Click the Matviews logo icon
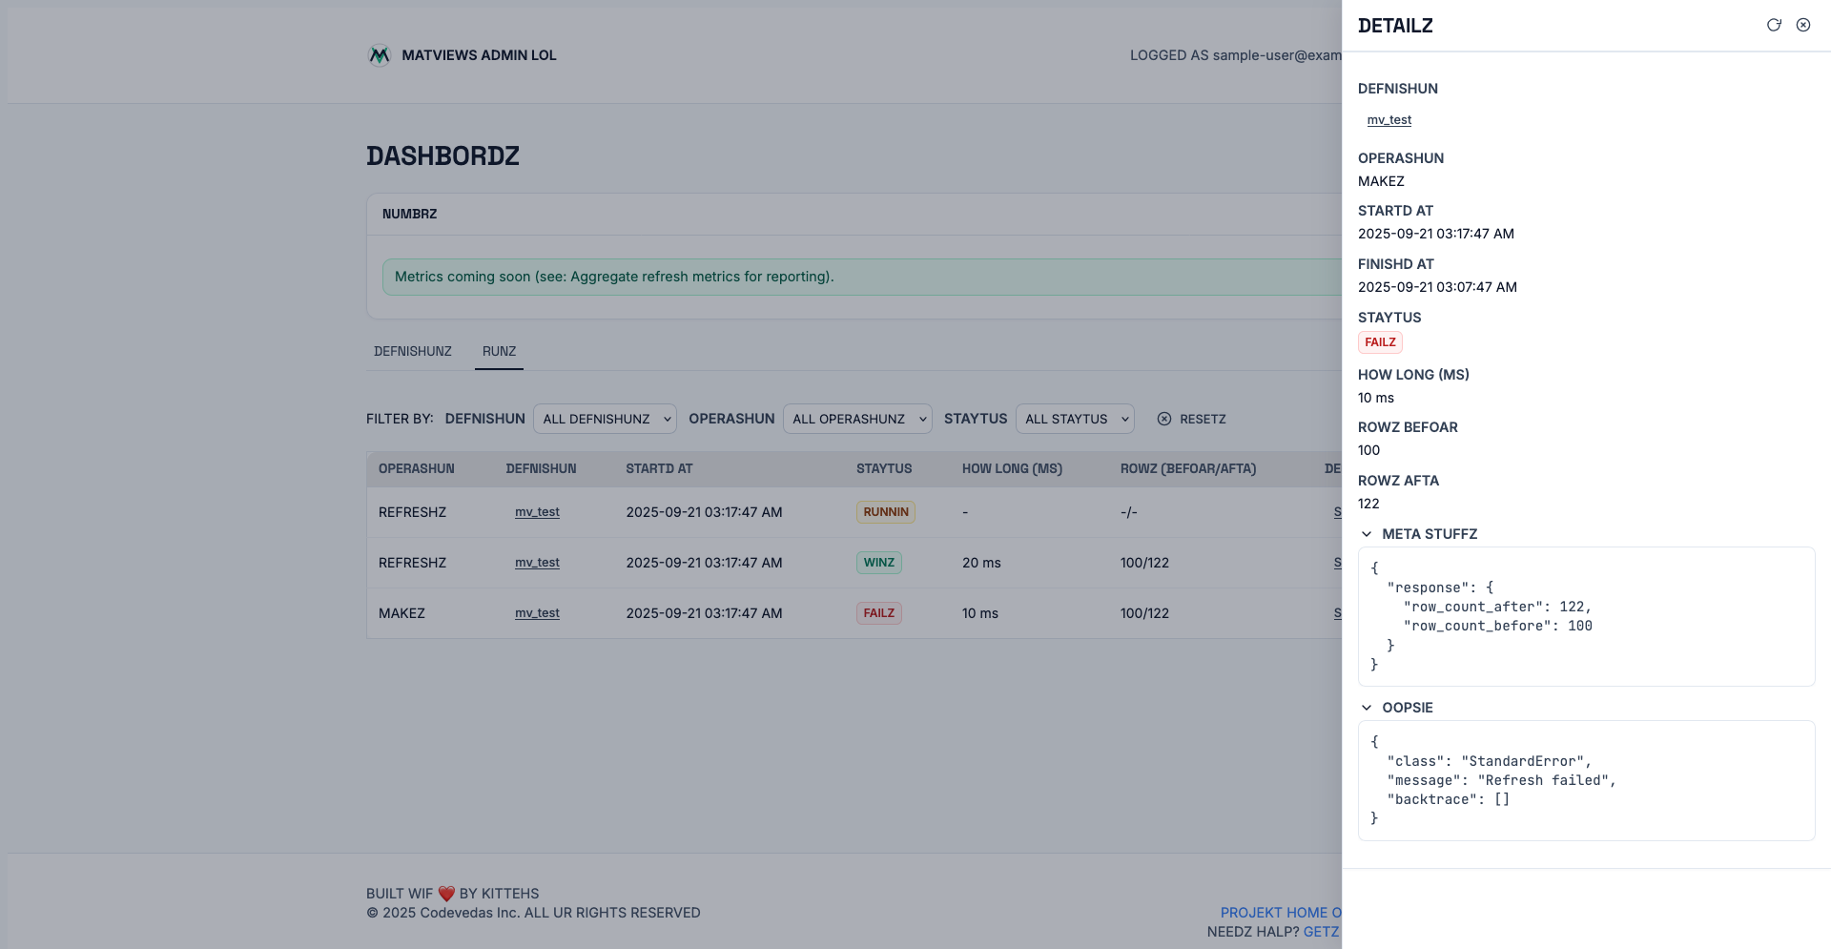This screenshot has height=949, width=1831. [380, 55]
